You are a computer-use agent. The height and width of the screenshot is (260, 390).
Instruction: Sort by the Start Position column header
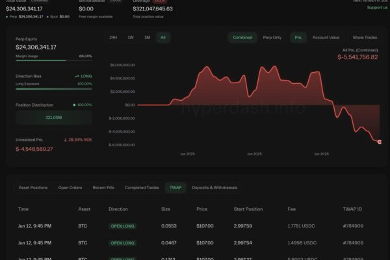(248, 209)
